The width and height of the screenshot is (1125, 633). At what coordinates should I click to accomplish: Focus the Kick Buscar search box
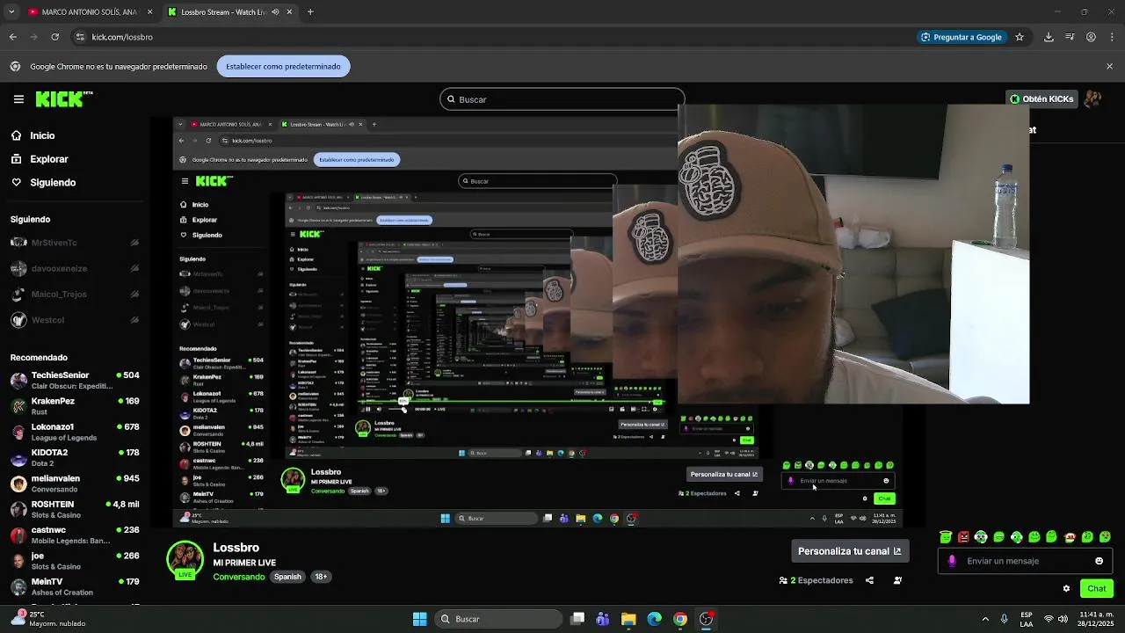tap(562, 99)
